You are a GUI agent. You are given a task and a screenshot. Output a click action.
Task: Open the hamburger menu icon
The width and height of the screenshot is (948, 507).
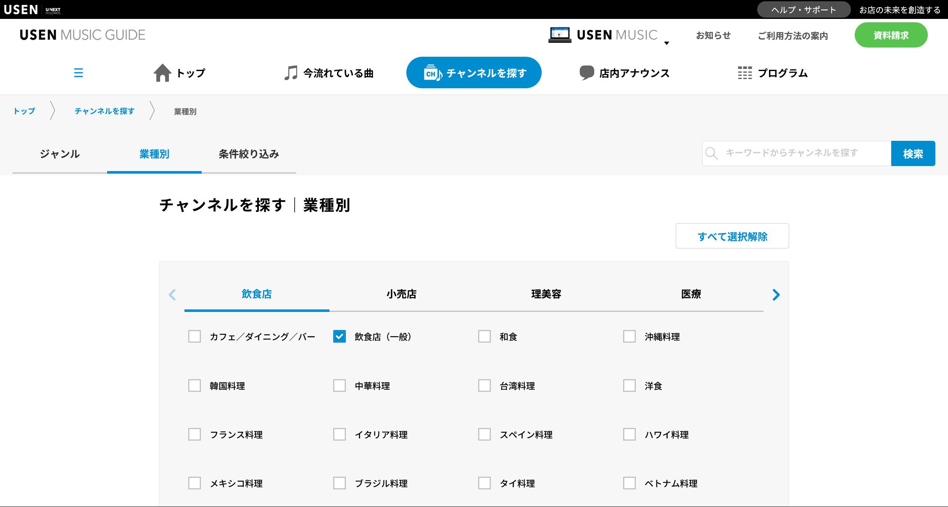click(x=78, y=73)
